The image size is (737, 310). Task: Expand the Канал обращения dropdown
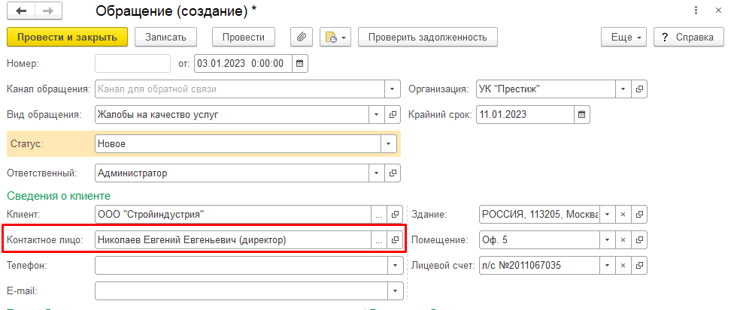click(x=393, y=89)
